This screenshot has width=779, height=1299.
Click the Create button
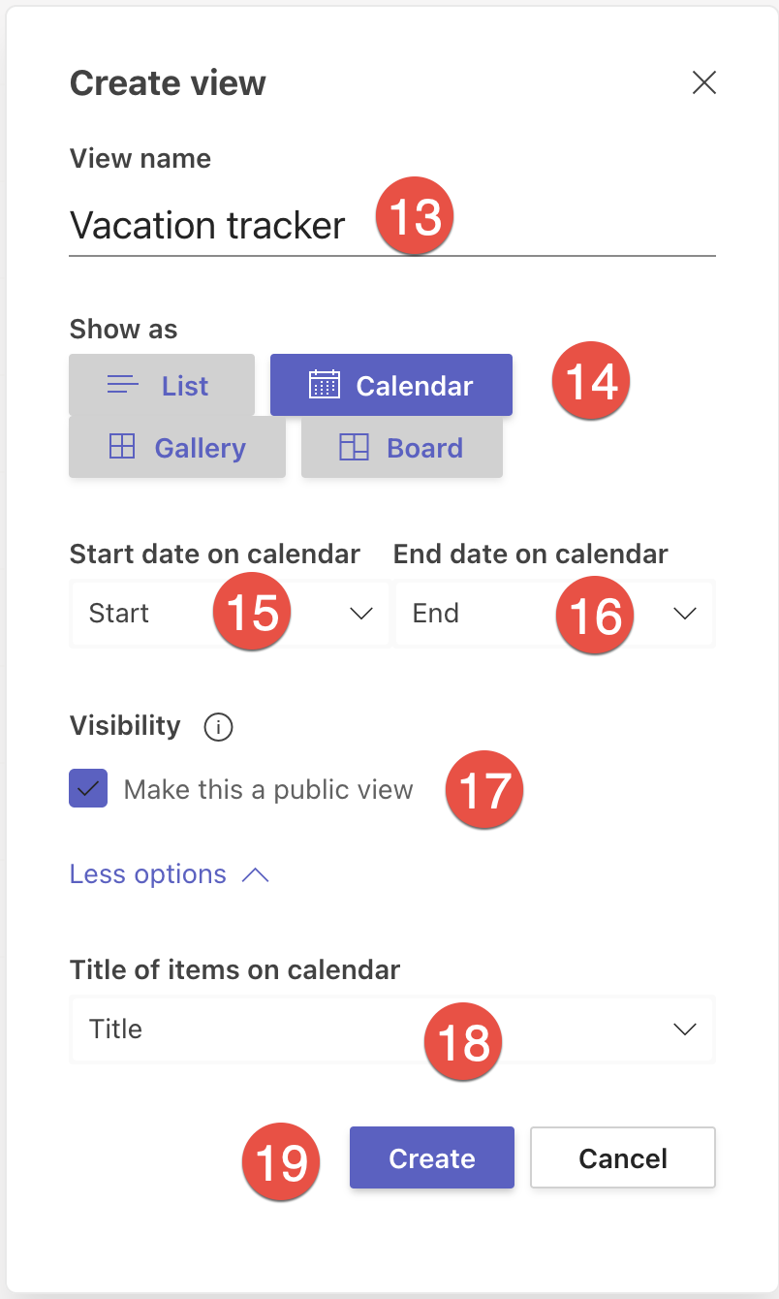[432, 1157]
